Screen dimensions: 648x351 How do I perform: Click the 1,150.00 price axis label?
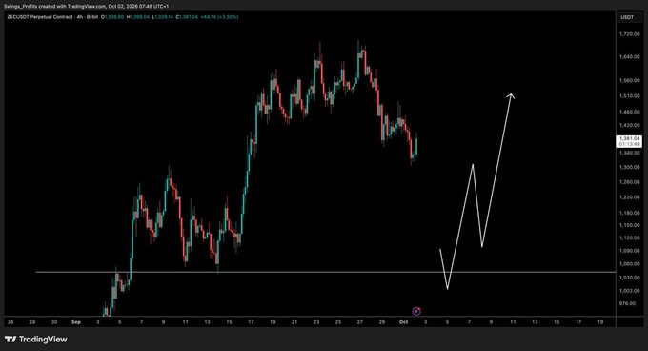629,225
